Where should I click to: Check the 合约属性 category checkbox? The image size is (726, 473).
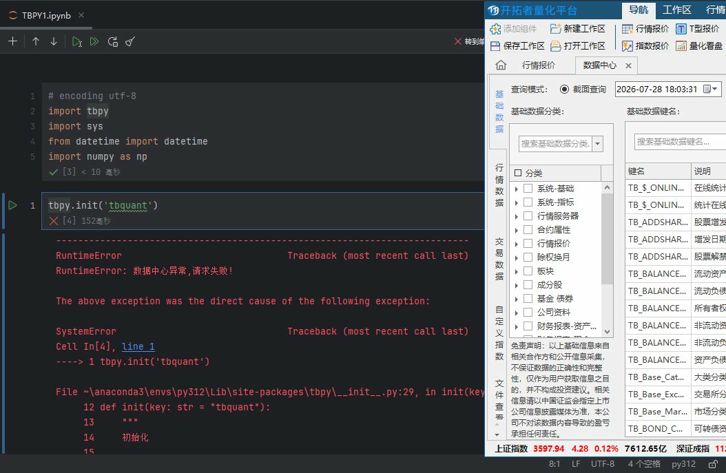(x=528, y=229)
